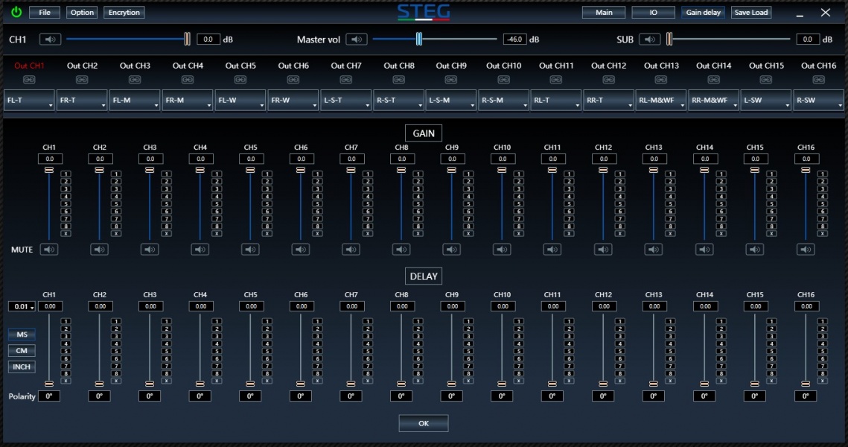Open L-S-T output type dropdown

point(345,100)
